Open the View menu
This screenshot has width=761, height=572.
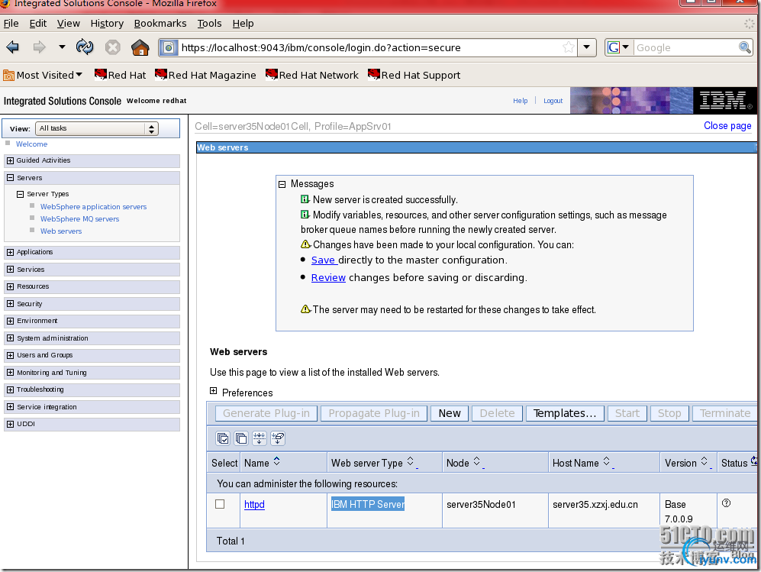69,24
